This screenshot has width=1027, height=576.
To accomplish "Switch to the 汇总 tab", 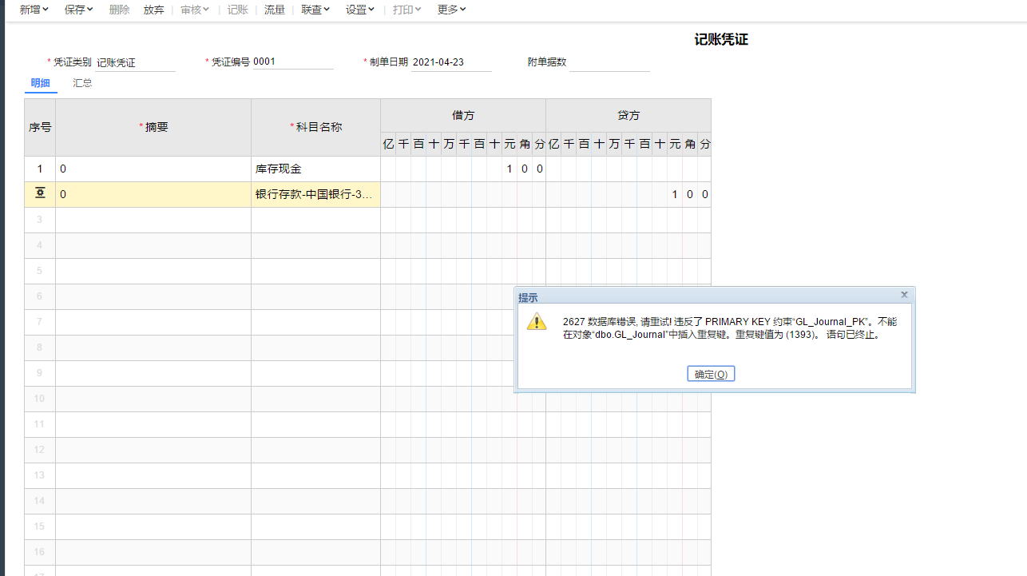I will tap(82, 83).
